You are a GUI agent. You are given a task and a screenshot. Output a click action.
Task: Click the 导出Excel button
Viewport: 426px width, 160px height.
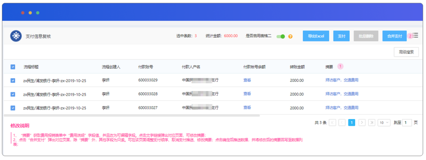pos(316,36)
